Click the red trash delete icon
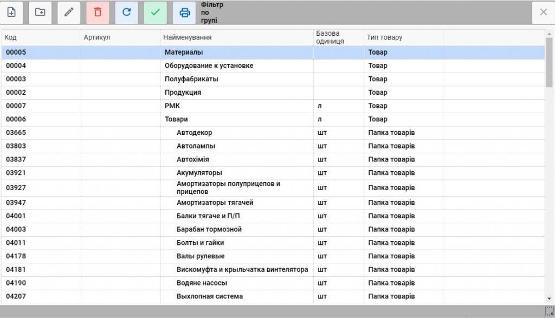555x318 pixels. pos(98,12)
